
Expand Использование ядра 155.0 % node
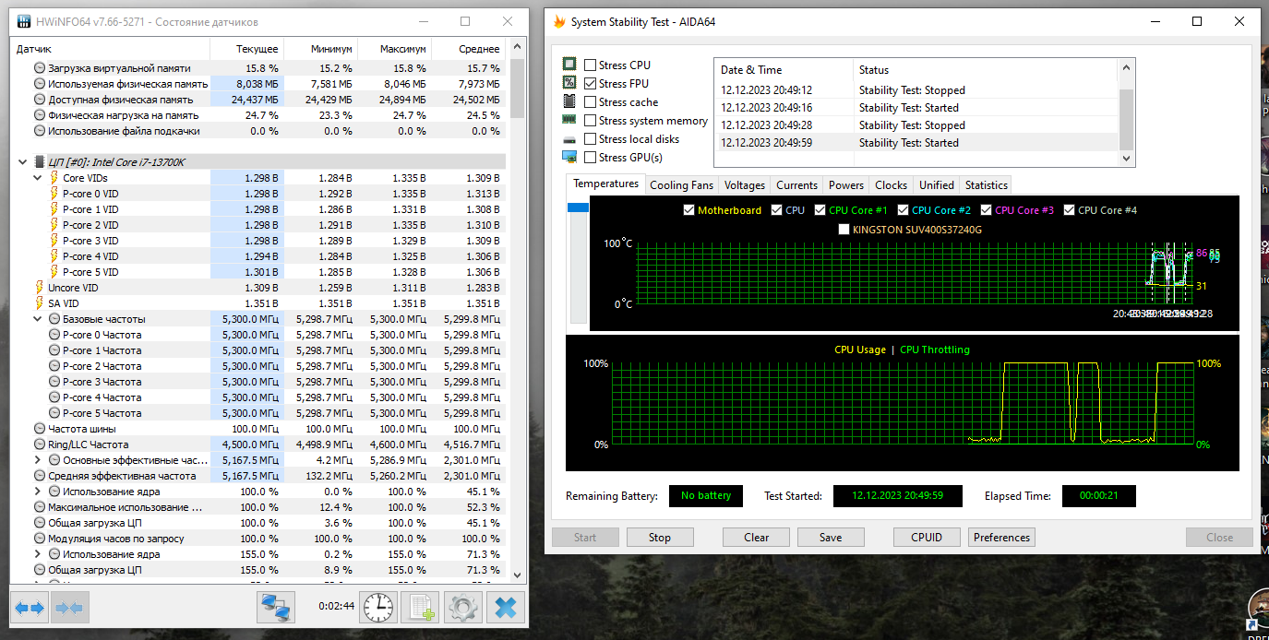pyautogui.click(x=38, y=554)
